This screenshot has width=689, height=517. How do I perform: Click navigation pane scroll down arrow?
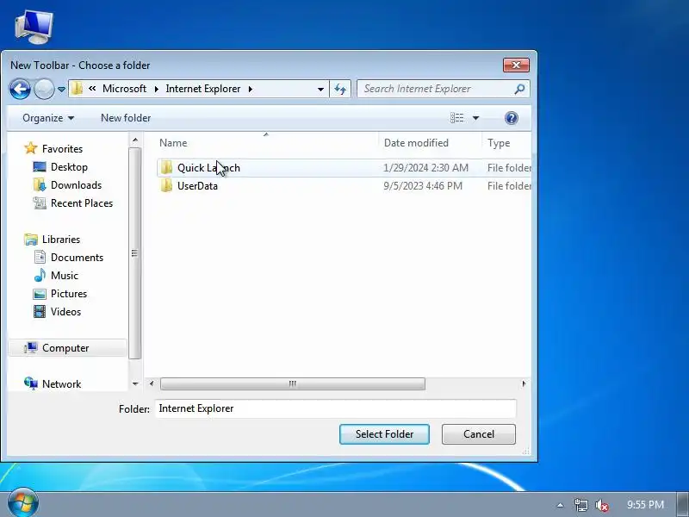tap(135, 383)
